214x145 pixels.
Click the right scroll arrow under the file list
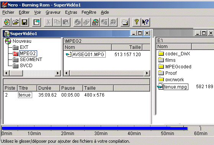[147, 73]
